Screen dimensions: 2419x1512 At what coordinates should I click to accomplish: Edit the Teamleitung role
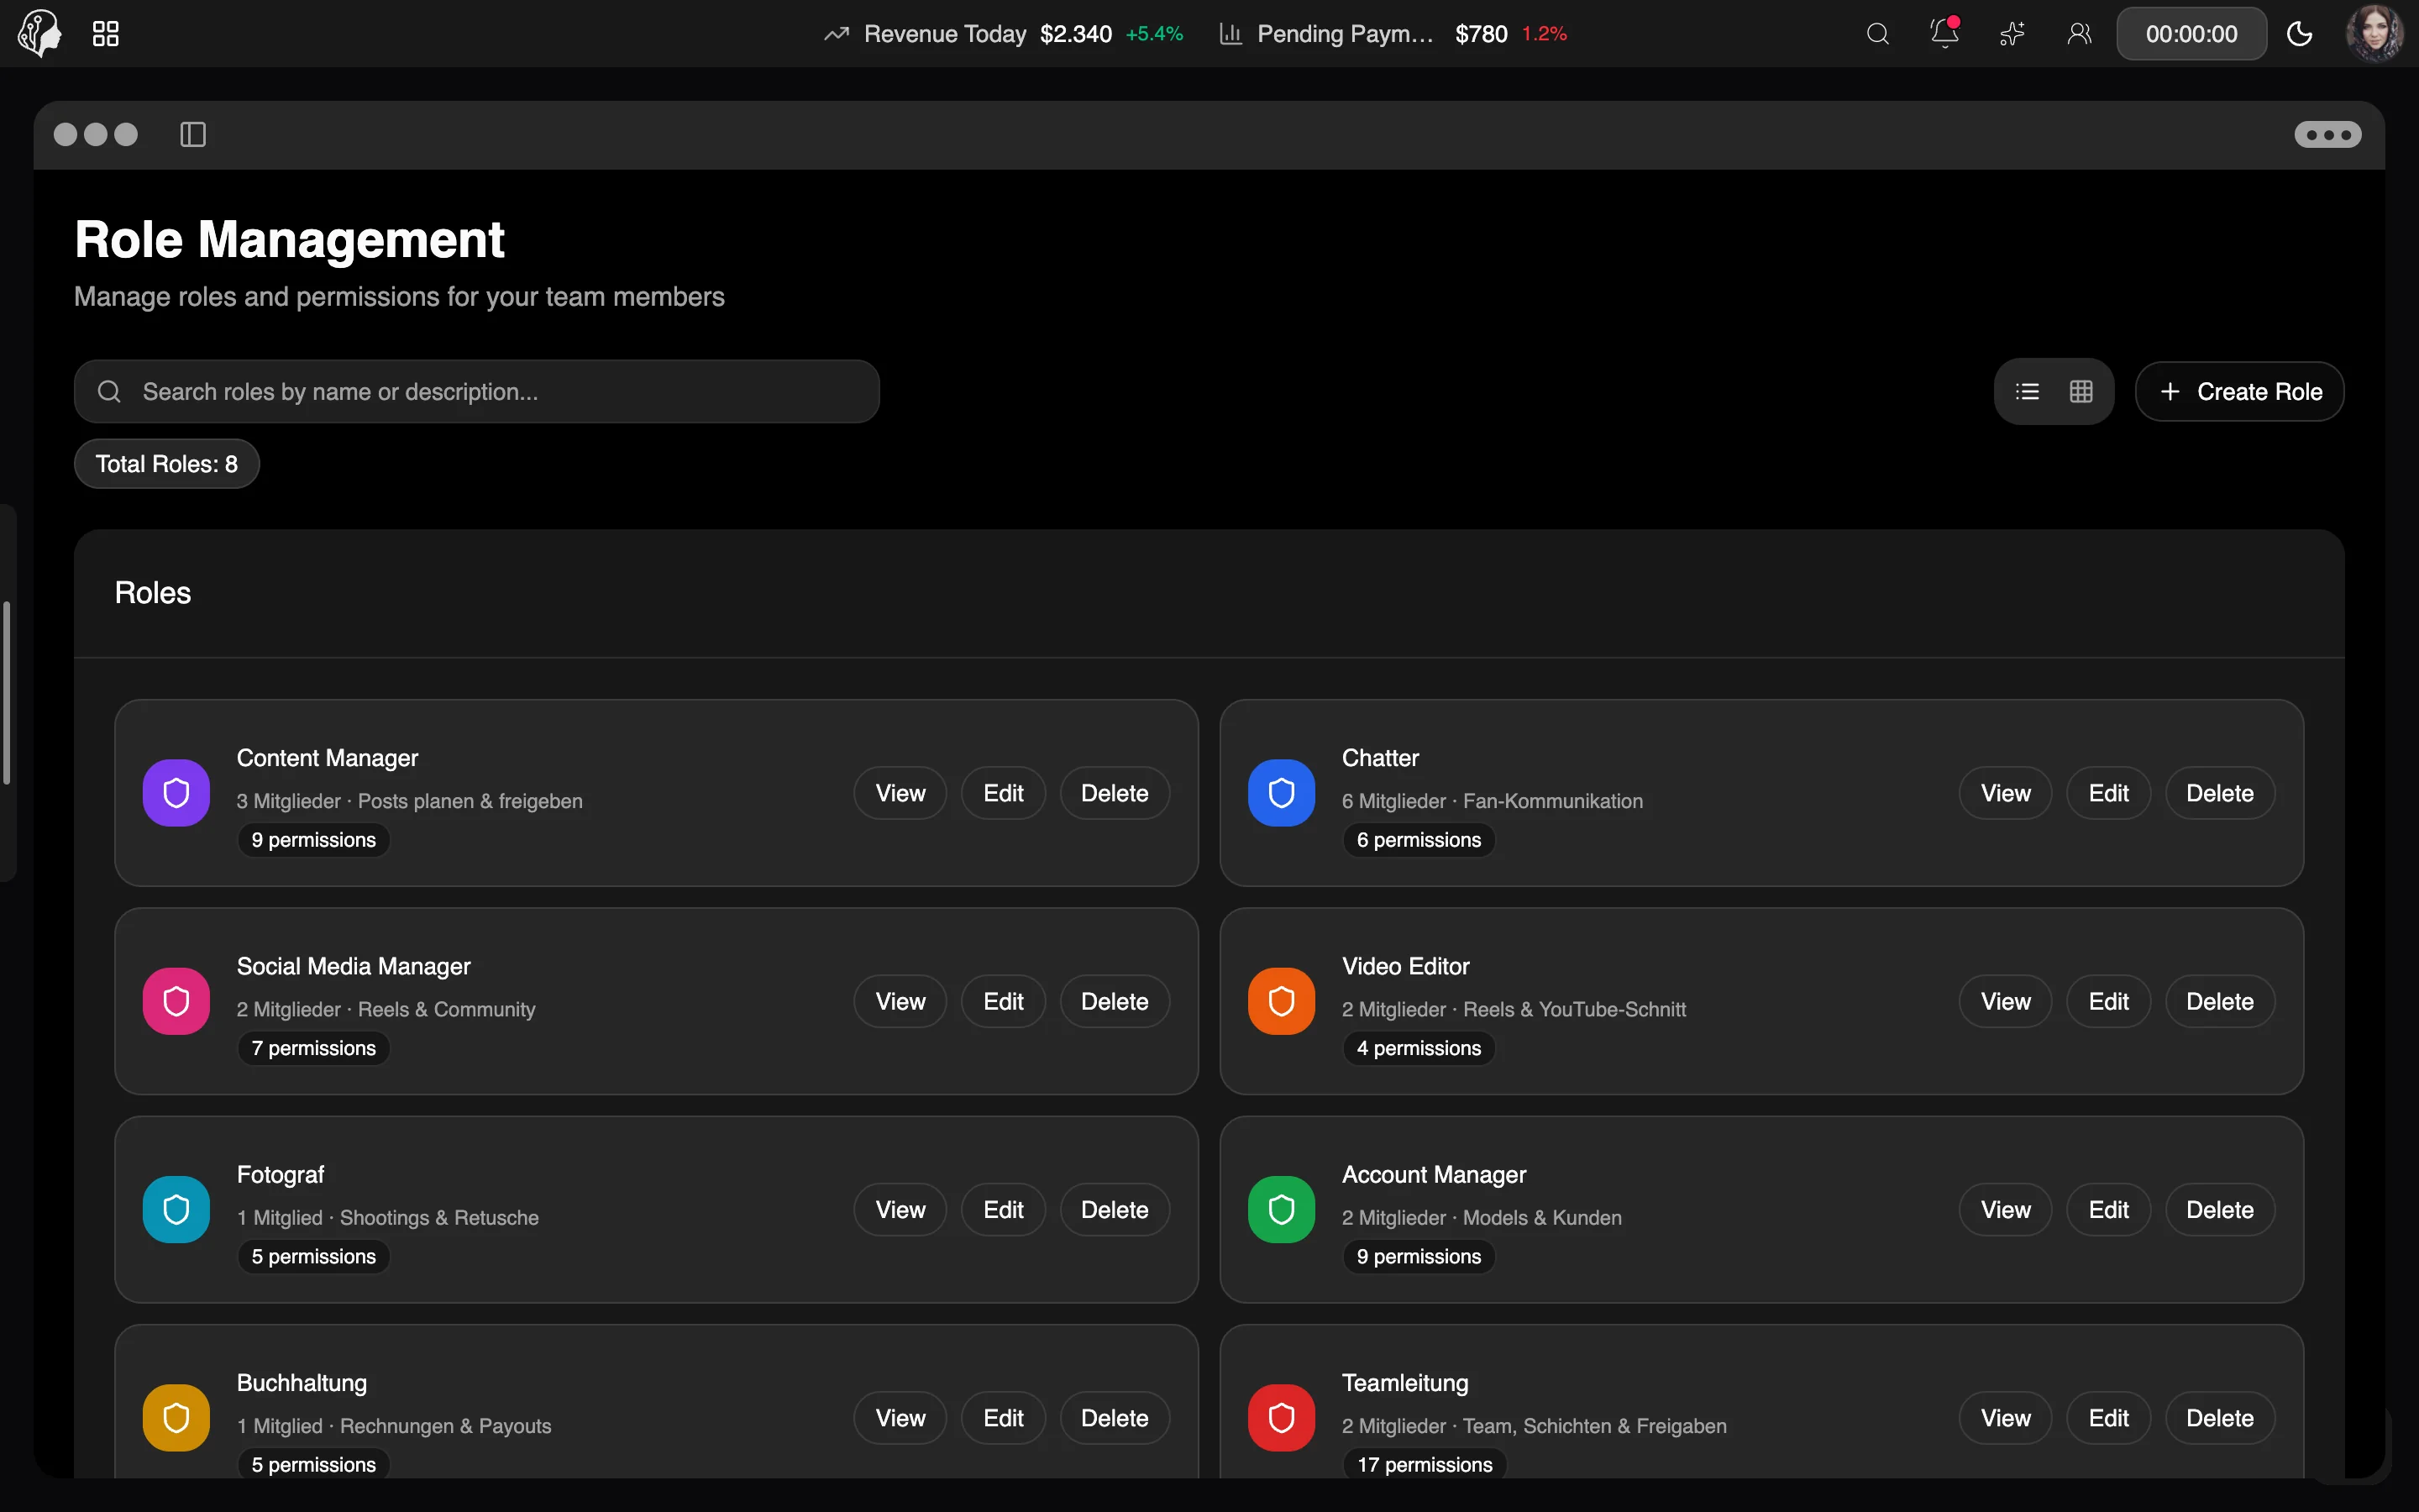pyautogui.click(x=2108, y=1418)
